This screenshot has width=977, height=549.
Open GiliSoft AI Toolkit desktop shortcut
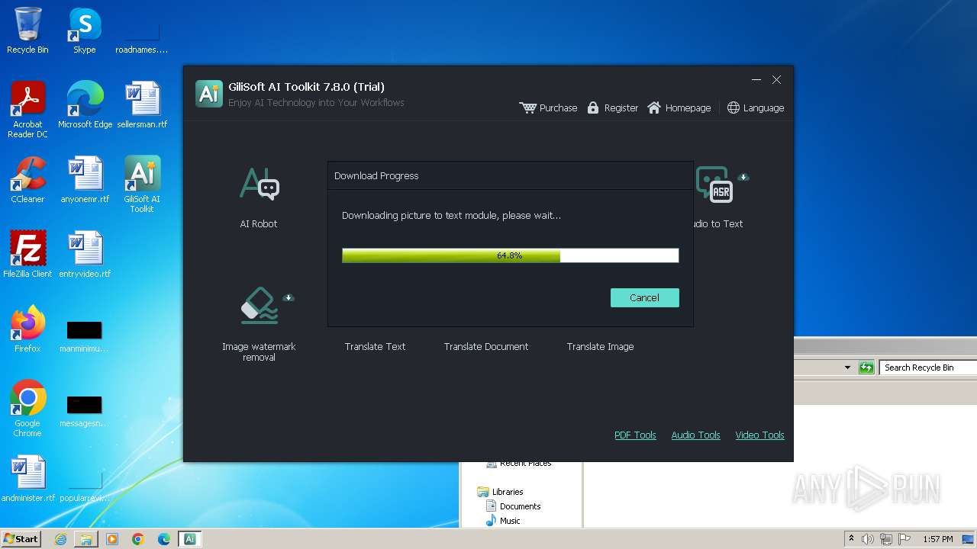142,184
